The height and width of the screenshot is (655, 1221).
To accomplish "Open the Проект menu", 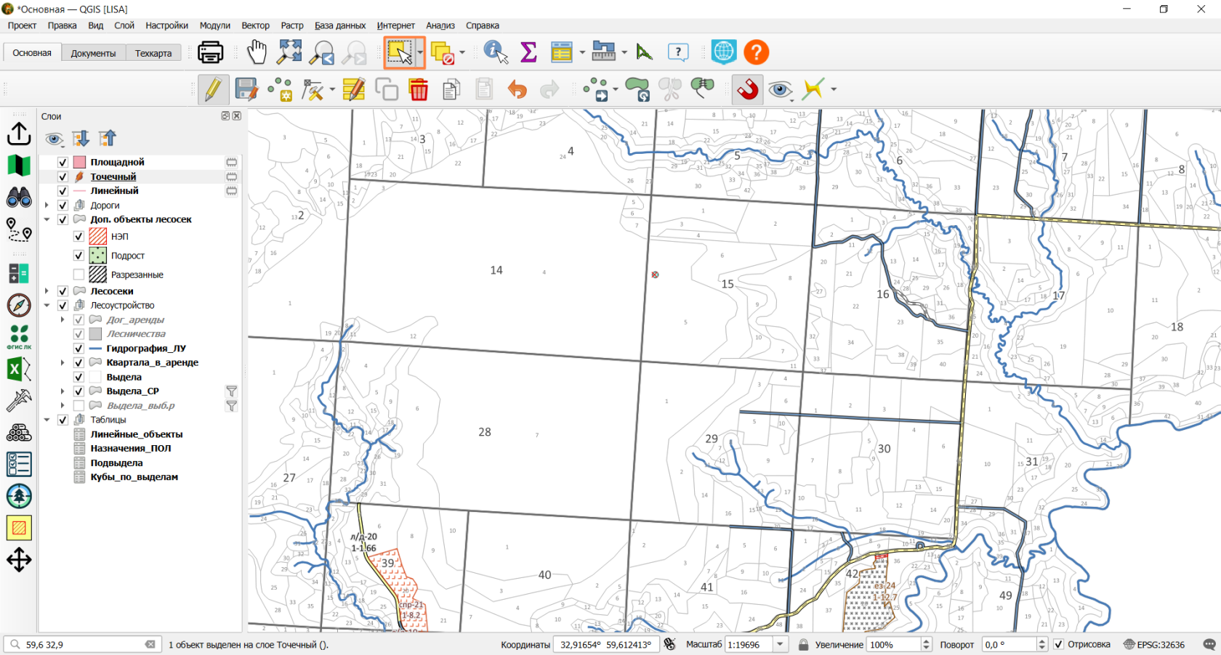I will point(22,25).
